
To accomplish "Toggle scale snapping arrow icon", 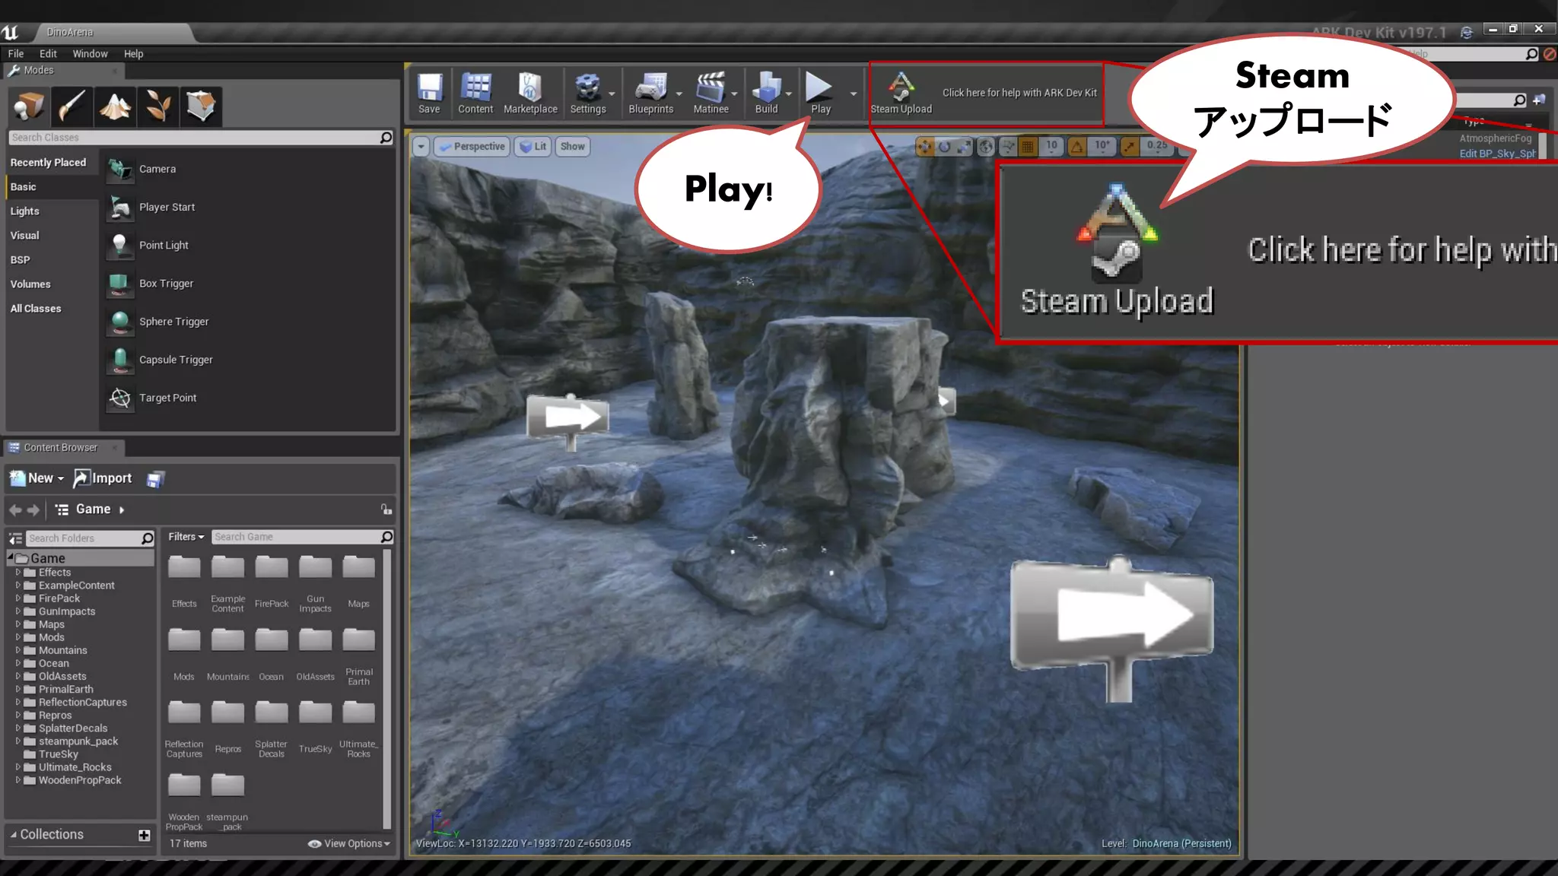I will pyautogui.click(x=1130, y=147).
